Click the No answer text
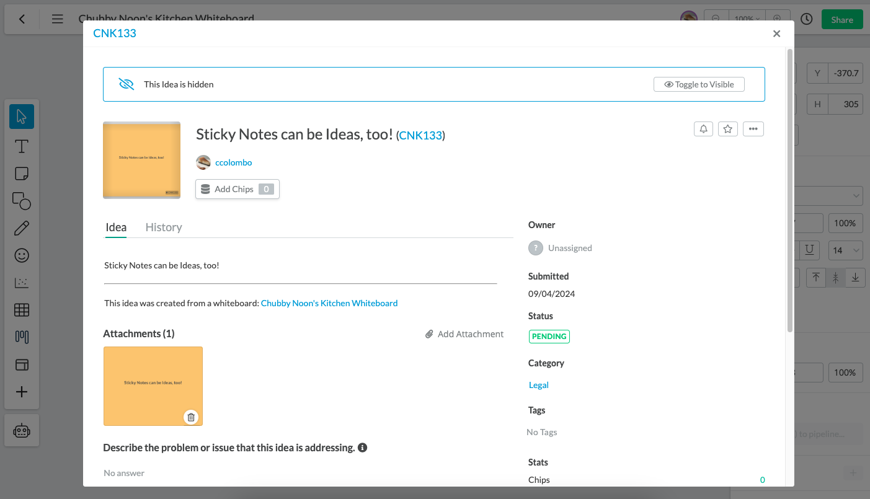 [x=124, y=473]
